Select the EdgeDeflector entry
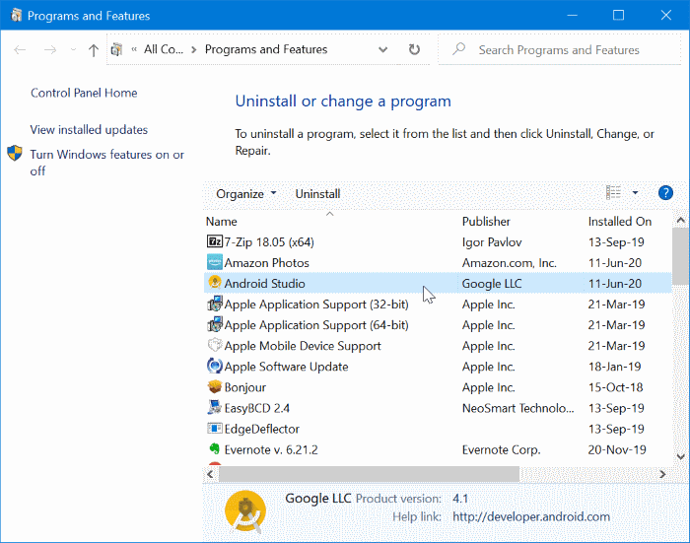Image resolution: width=690 pixels, height=543 pixels. 438,428
